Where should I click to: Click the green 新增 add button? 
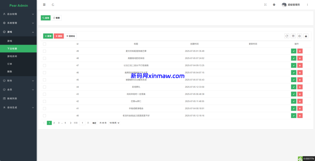click(x=48, y=36)
